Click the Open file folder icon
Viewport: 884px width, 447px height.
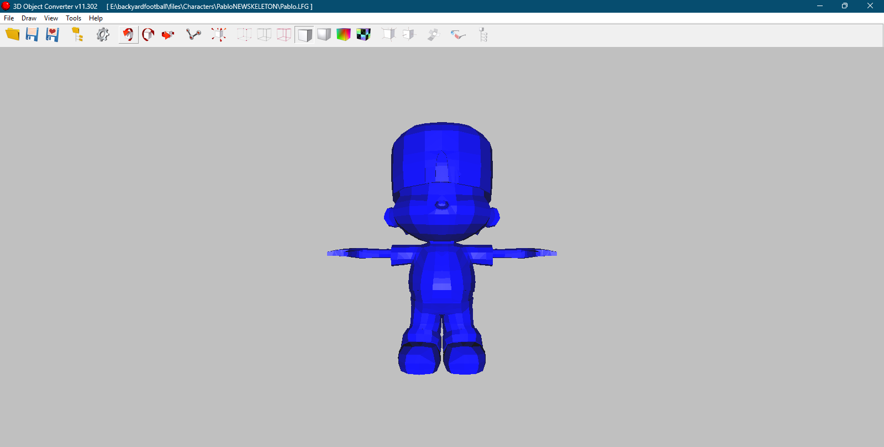tap(13, 35)
